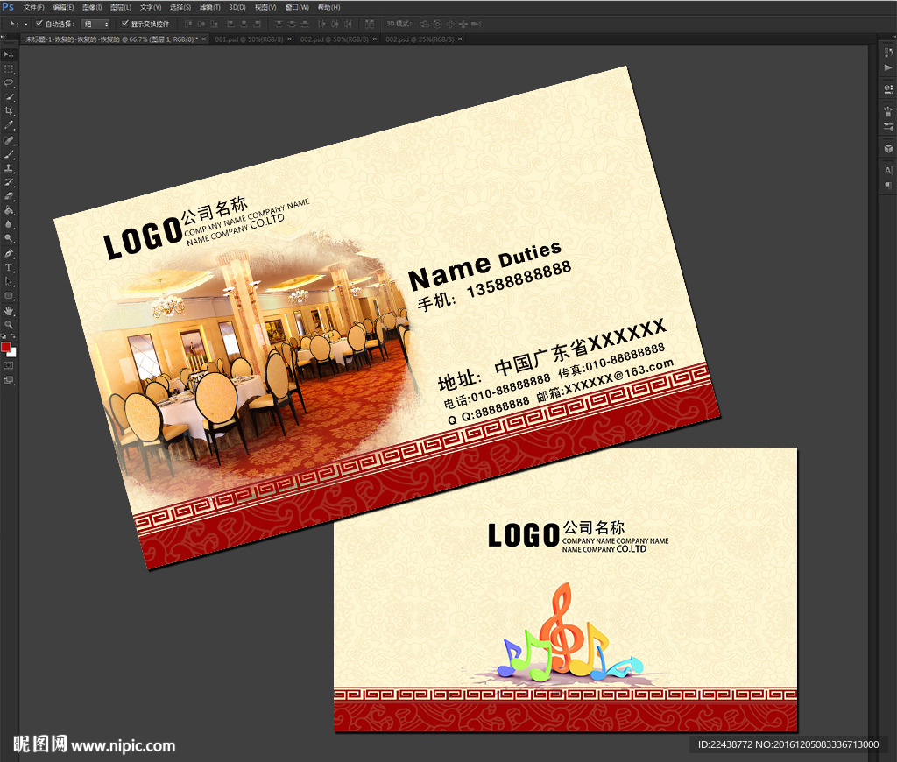
Task: Reset default foreground and background colors
Action: point(4,336)
